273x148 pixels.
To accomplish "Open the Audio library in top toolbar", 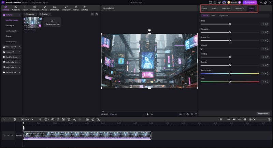I will [x=45, y=8].
